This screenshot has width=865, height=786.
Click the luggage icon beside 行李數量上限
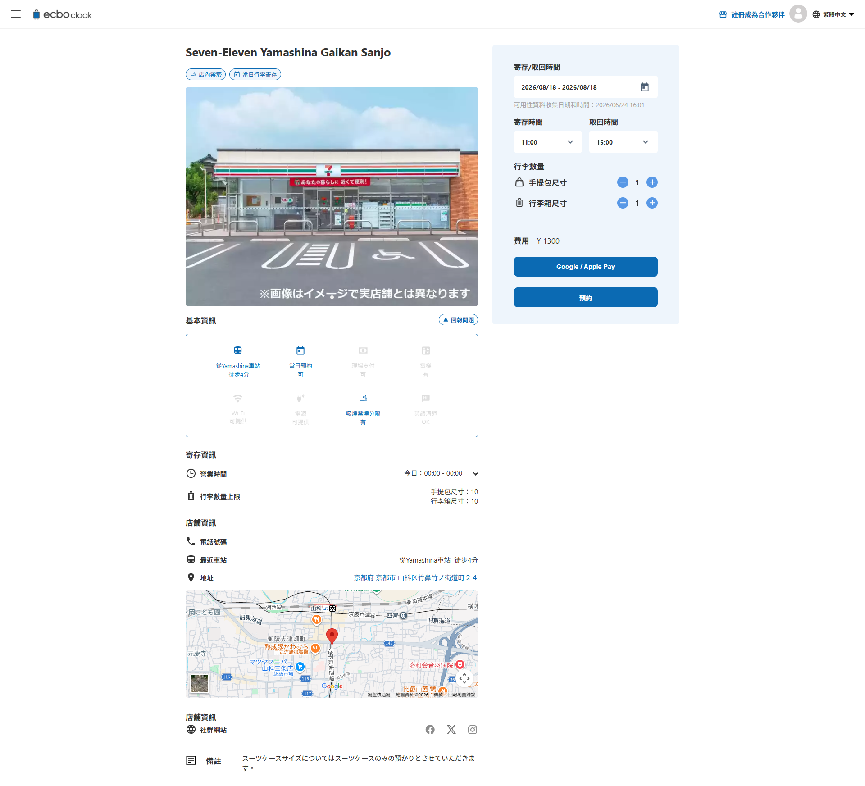(x=191, y=496)
